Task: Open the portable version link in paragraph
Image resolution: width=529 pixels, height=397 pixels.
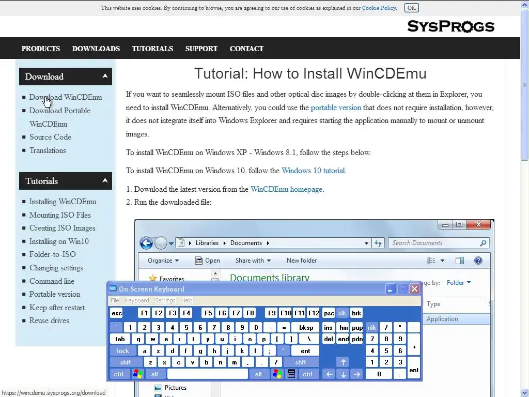Action: click(336, 108)
